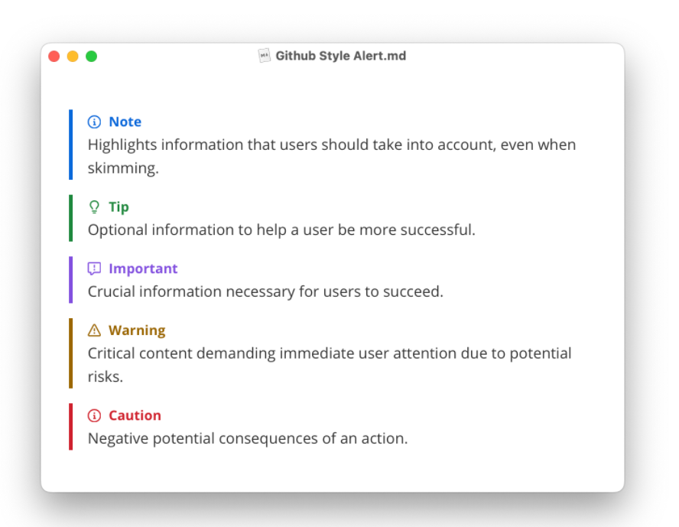Click the Github Style Alert.md window title

click(x=341, y=56)
